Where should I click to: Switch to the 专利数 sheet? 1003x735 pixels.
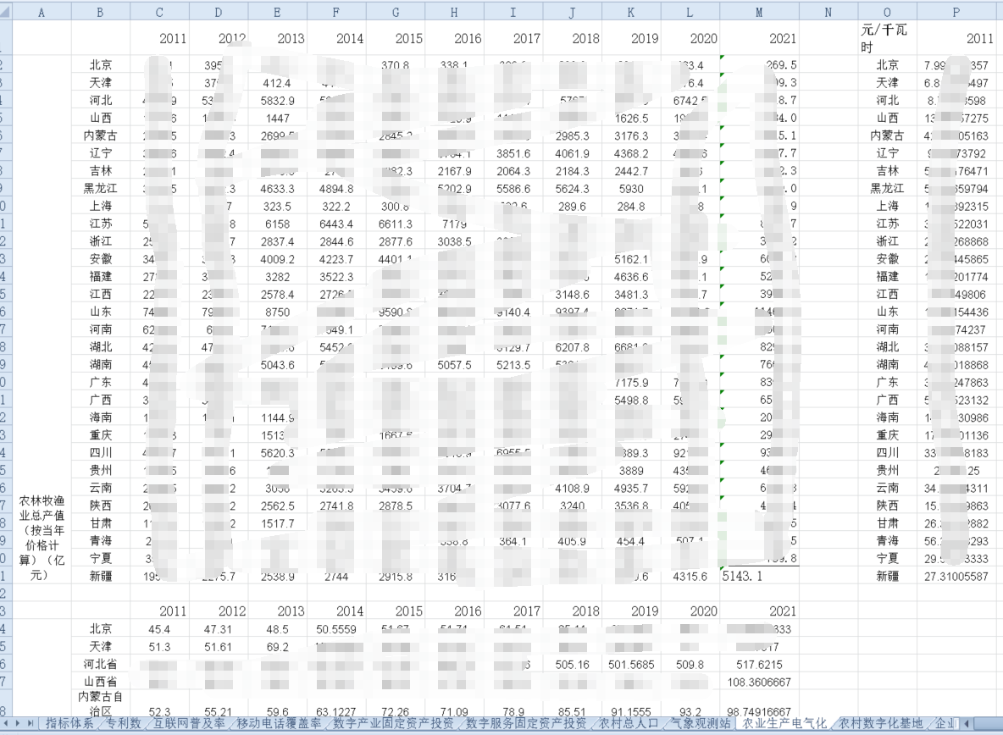(123, 723)
